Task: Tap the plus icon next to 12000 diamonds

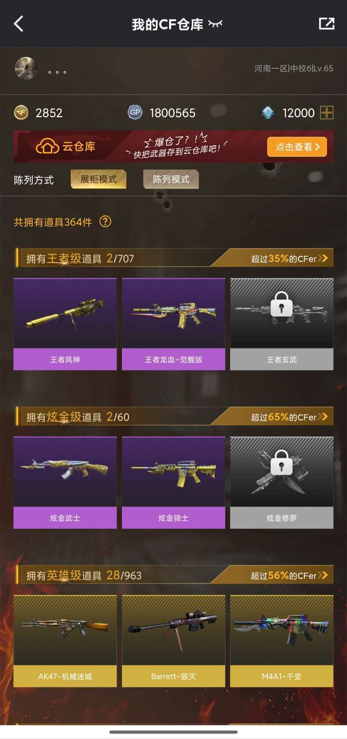Action: tap(327, 113)
